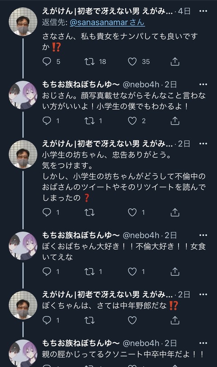This screenshot has width=217, height=367.
Task: Retweet the おじさん。顔写真載せながら tweet
Action: coord(90,121)
